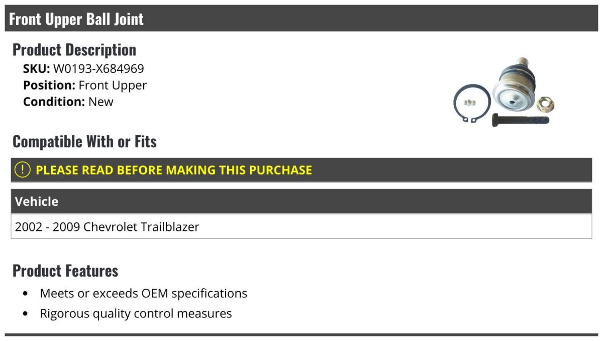Click the Position: Front Upper line
Viewport: 603px width, 341px height.
[85, 86]
